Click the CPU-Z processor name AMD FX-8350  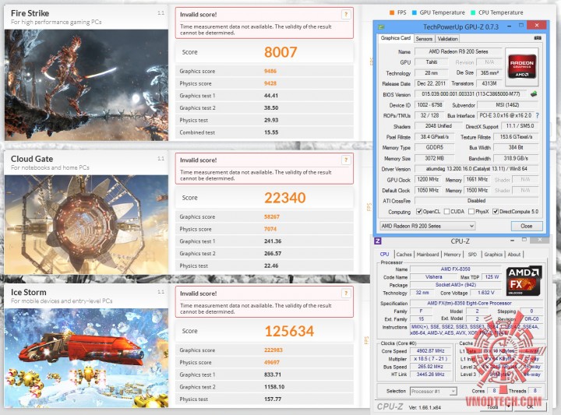455,269
